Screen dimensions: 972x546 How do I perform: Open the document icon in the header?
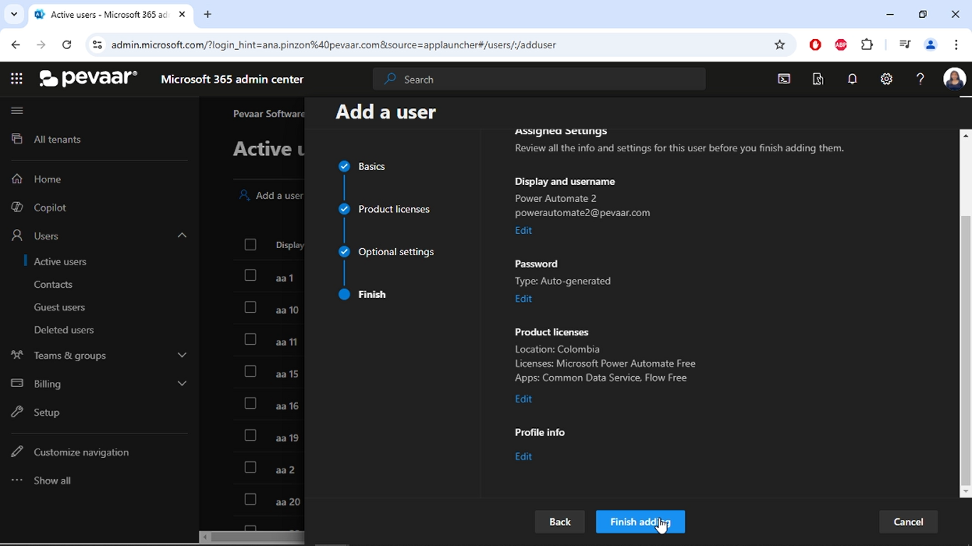[818, 79]
